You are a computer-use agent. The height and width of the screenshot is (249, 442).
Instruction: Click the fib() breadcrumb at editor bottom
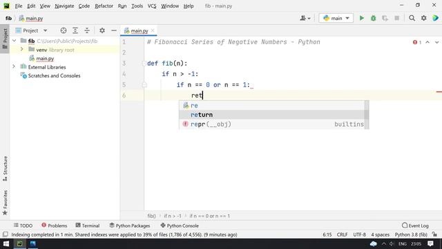coord(151,216)
